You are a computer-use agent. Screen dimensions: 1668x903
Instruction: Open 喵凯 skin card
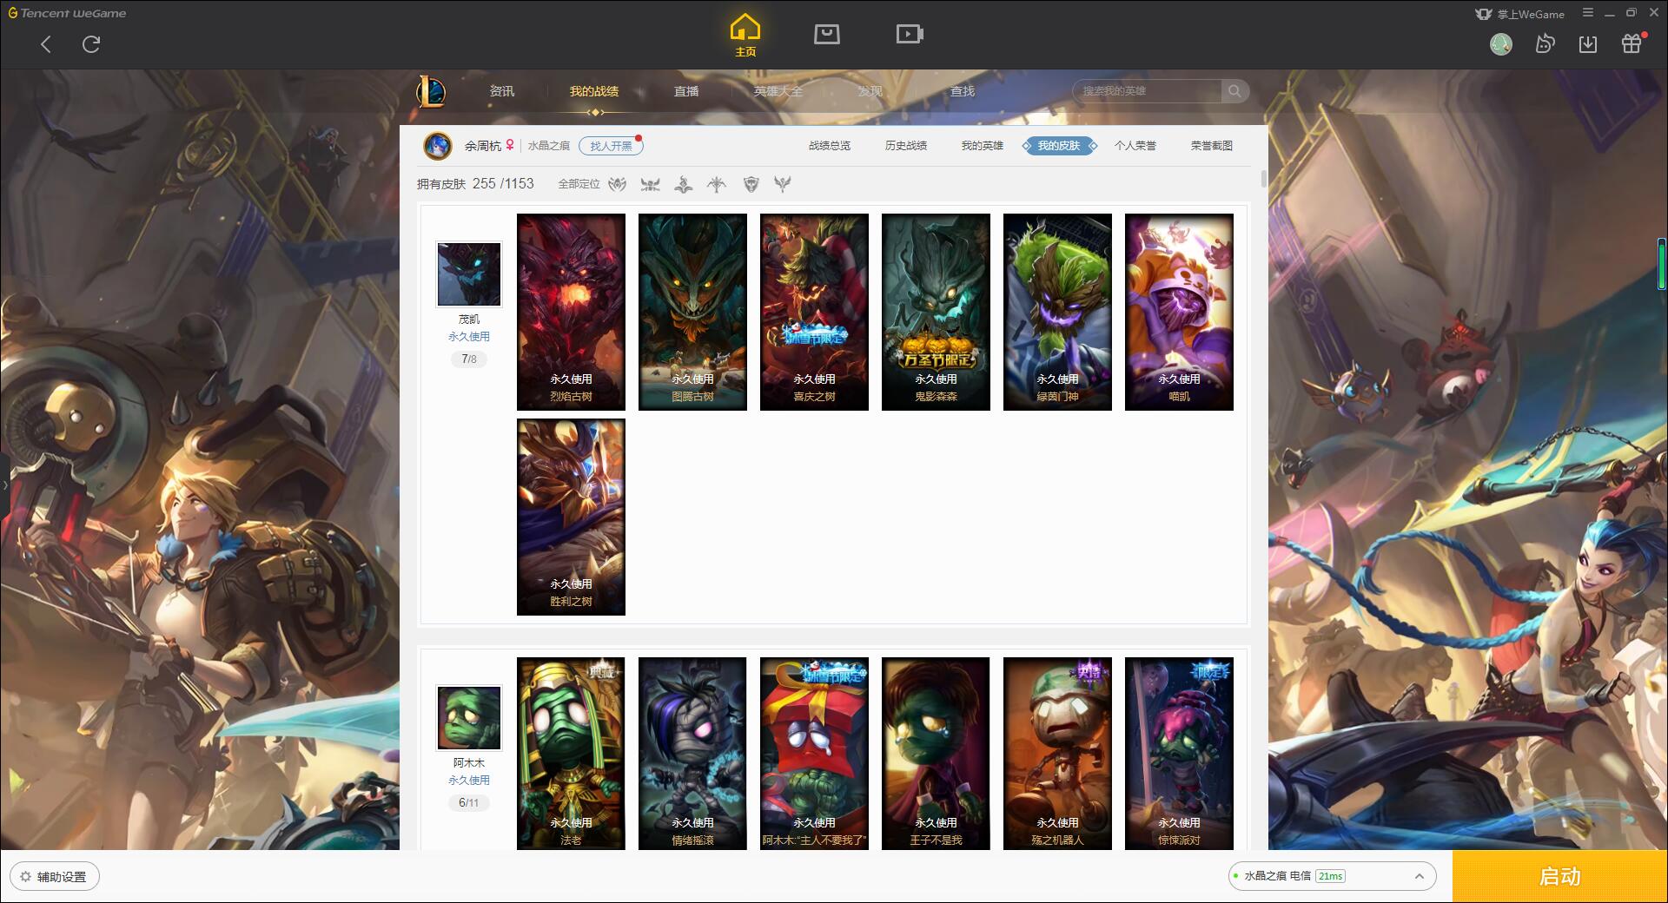(x=1179, y=312)
